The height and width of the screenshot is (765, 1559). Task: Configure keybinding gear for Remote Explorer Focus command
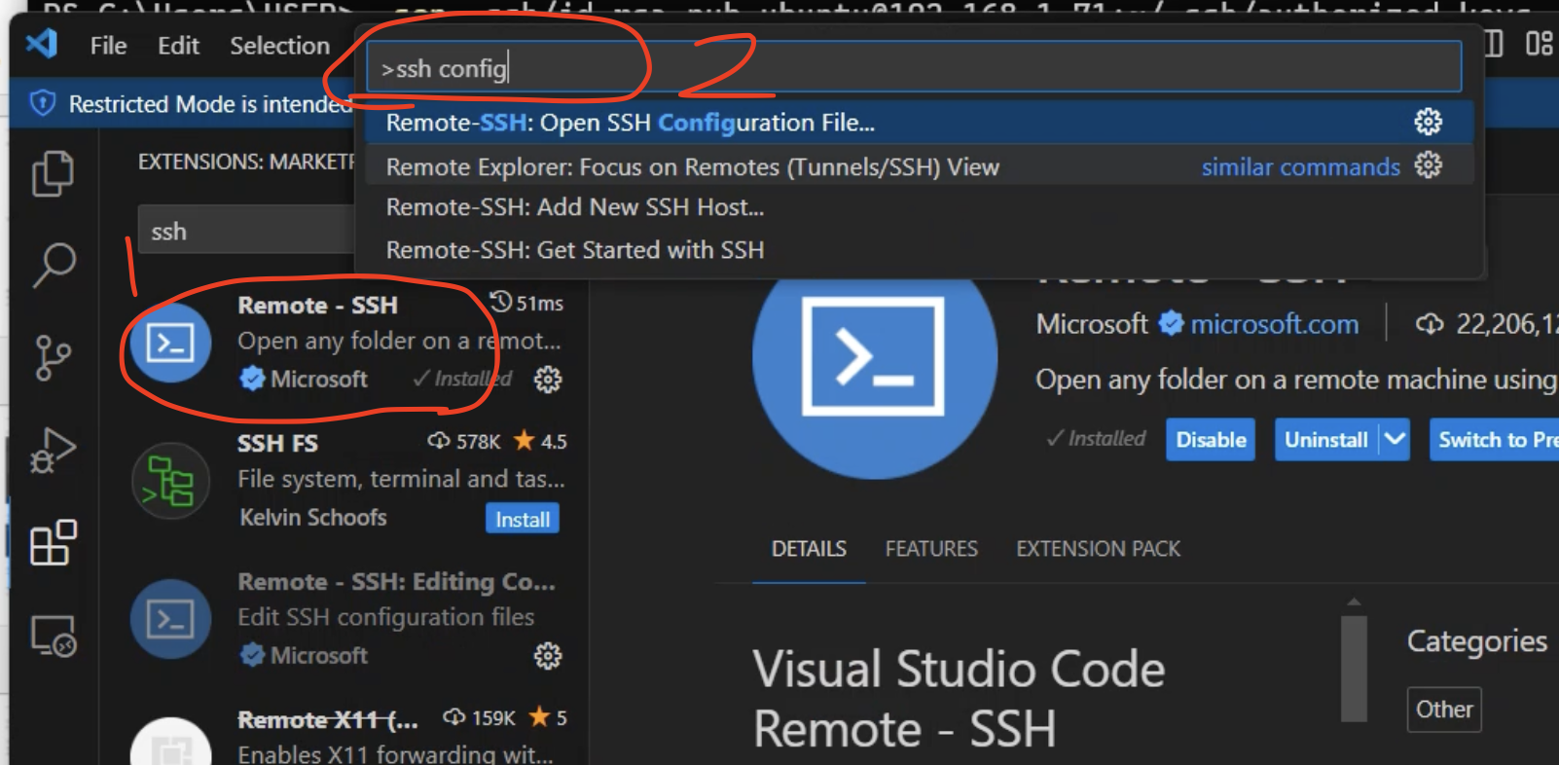click(1428, 165)
